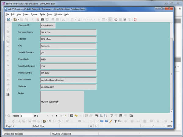Image resolution: width=183 pixels, height=137 pixels.
Task: Select the blue Rectangle drawing tool
Action: coord(102,121)
